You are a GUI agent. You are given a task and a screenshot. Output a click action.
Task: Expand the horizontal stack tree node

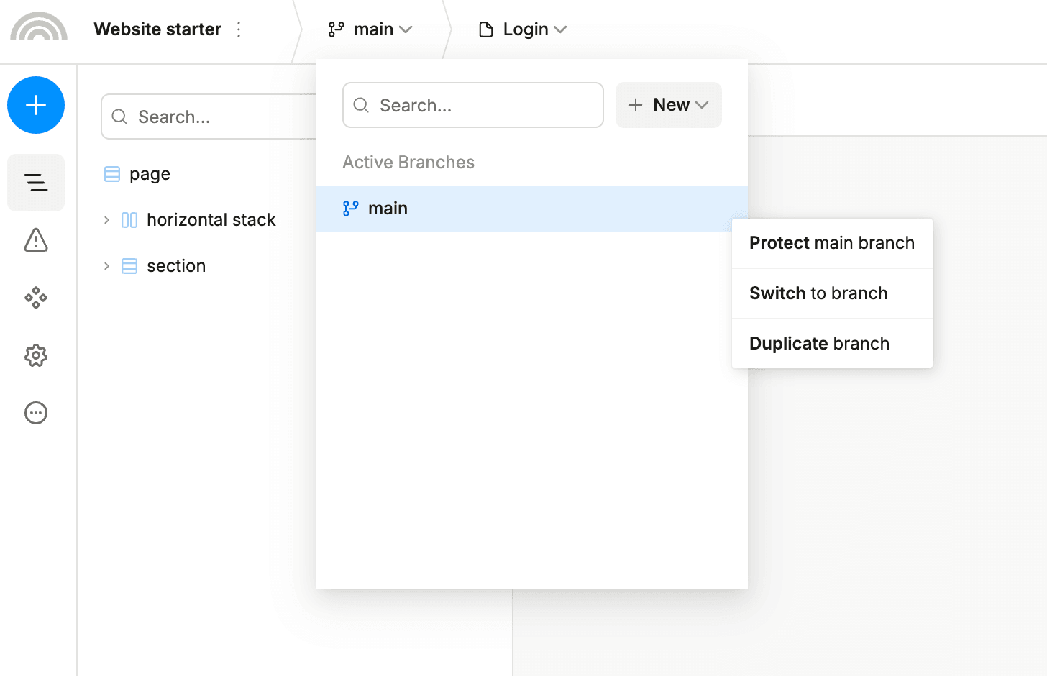(106, 220)
